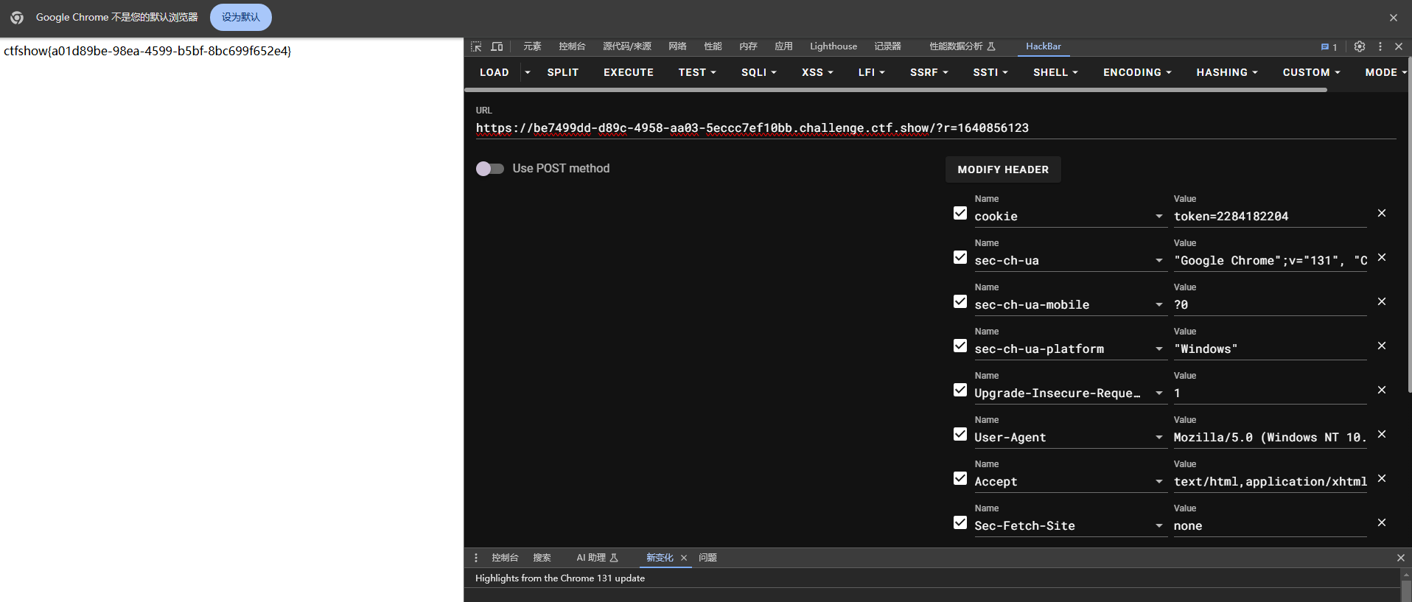Image resolution: width=1412 pixels, height=602 pixels.
Task: Click the MODIFY HEADER button
Action: point(1003,169)
